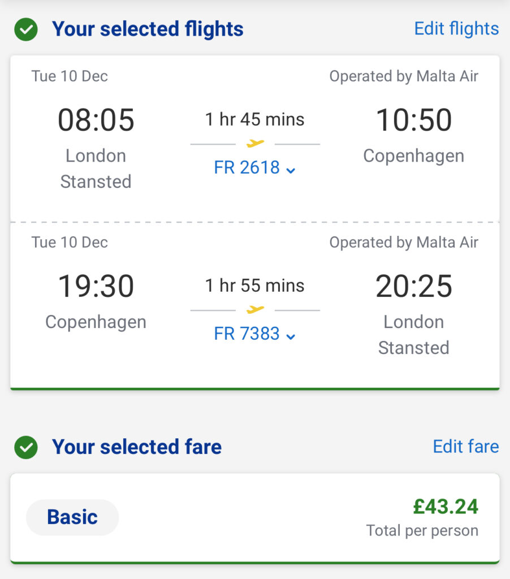Image resolution: width=510 pixels, height=579 pixels.
Task: Click Total per person label
Action: 422,531
